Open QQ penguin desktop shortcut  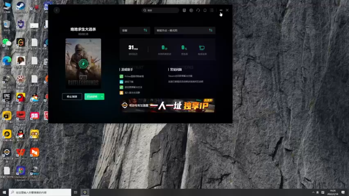(21, 135)
